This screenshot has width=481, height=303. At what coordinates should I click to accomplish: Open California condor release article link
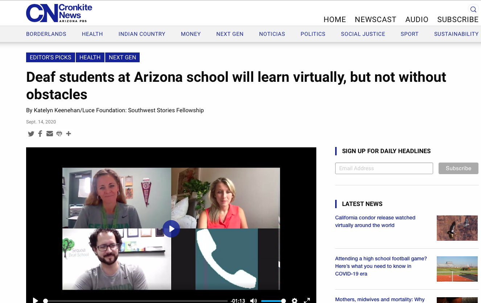tap(375, 221)
